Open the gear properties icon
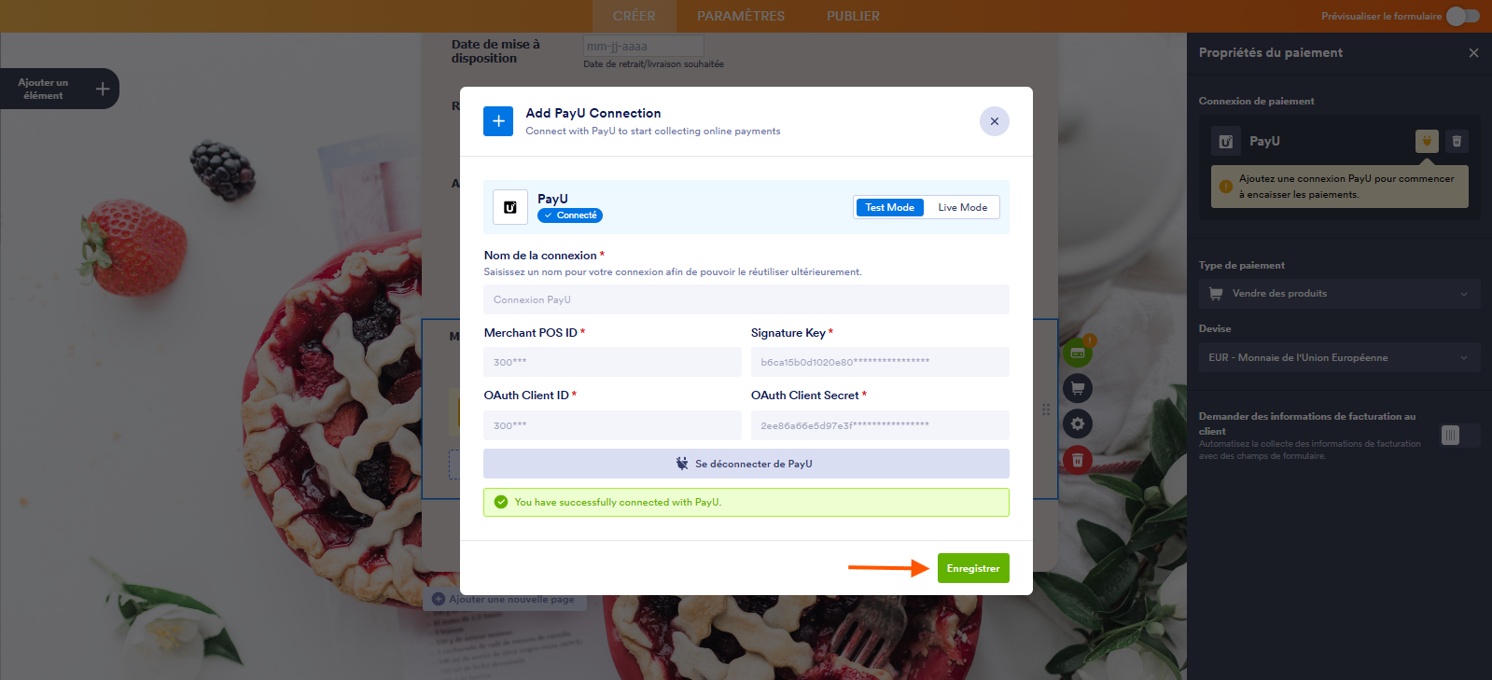Screen dimensions: 1492x680 click(1078, 423)
